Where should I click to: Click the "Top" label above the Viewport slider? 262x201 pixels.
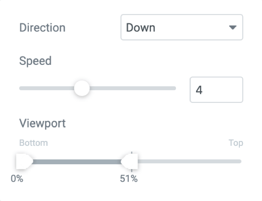coord(236,143)
